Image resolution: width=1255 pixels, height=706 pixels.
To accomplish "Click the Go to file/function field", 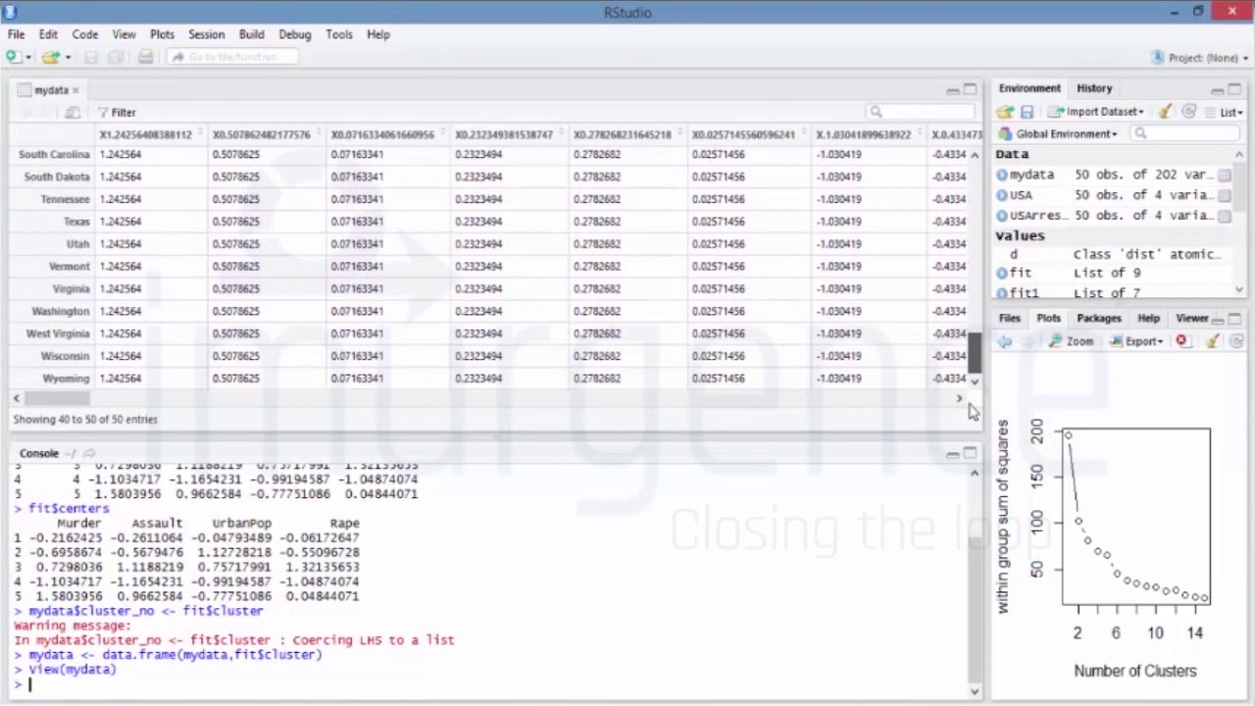I will click(x=233, y=57).
